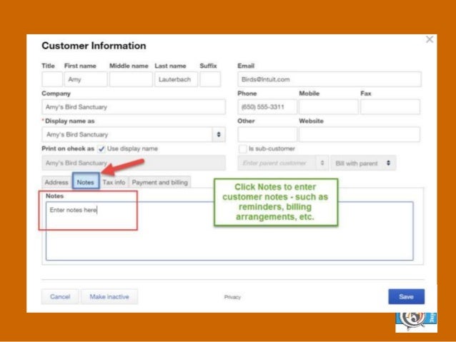Switch to the Tax info tab
Screen dimensions: 456x342
pyautogui.click(x=114, y=183)
